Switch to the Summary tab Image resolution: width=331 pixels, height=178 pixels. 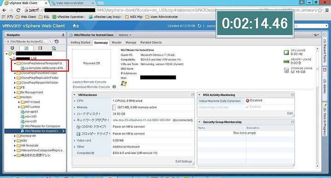[101, 43]
